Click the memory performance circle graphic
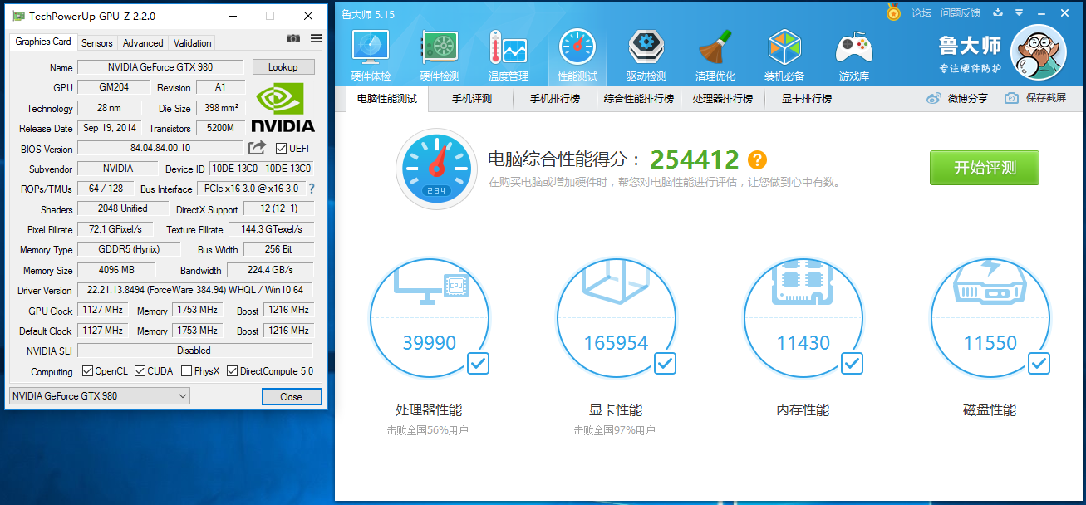Image resolution: width=1086 pixels, height=505 pixels. coord(803,316)
